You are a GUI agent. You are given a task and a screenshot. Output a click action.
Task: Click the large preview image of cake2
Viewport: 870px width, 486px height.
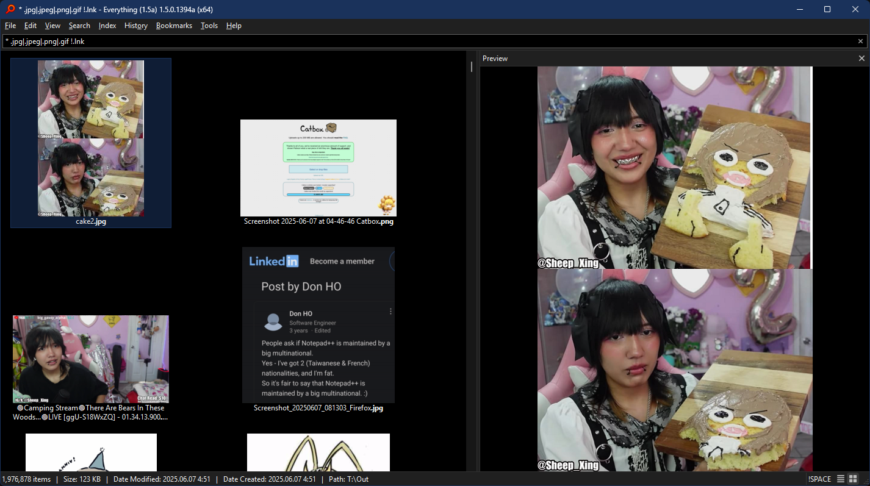pyautogui.click(x=675, y=269)
